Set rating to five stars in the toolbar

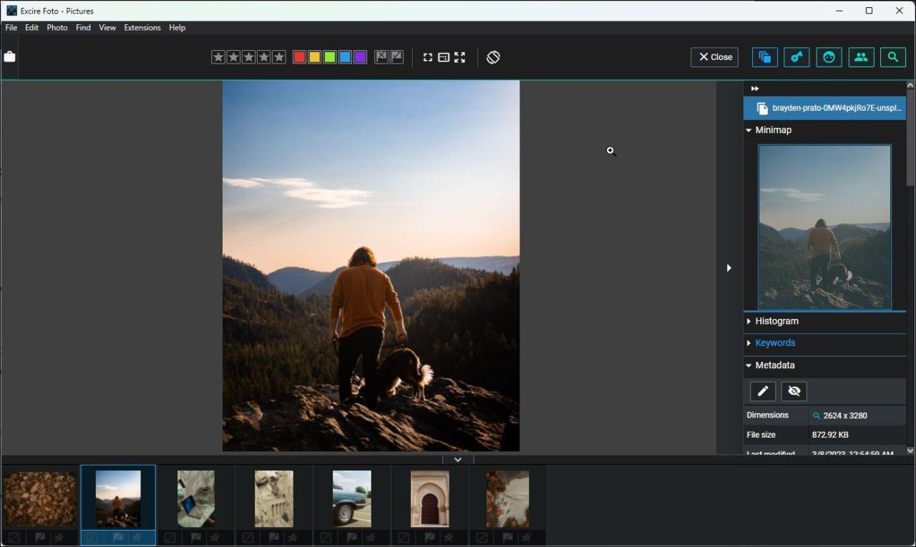coord(279,57)
